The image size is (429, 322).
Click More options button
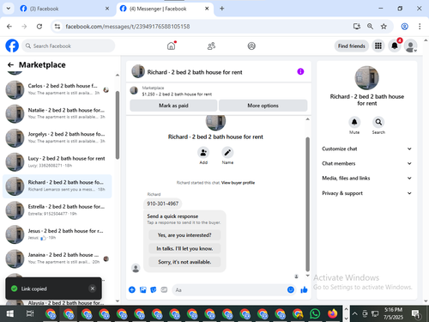pos(263,106)
